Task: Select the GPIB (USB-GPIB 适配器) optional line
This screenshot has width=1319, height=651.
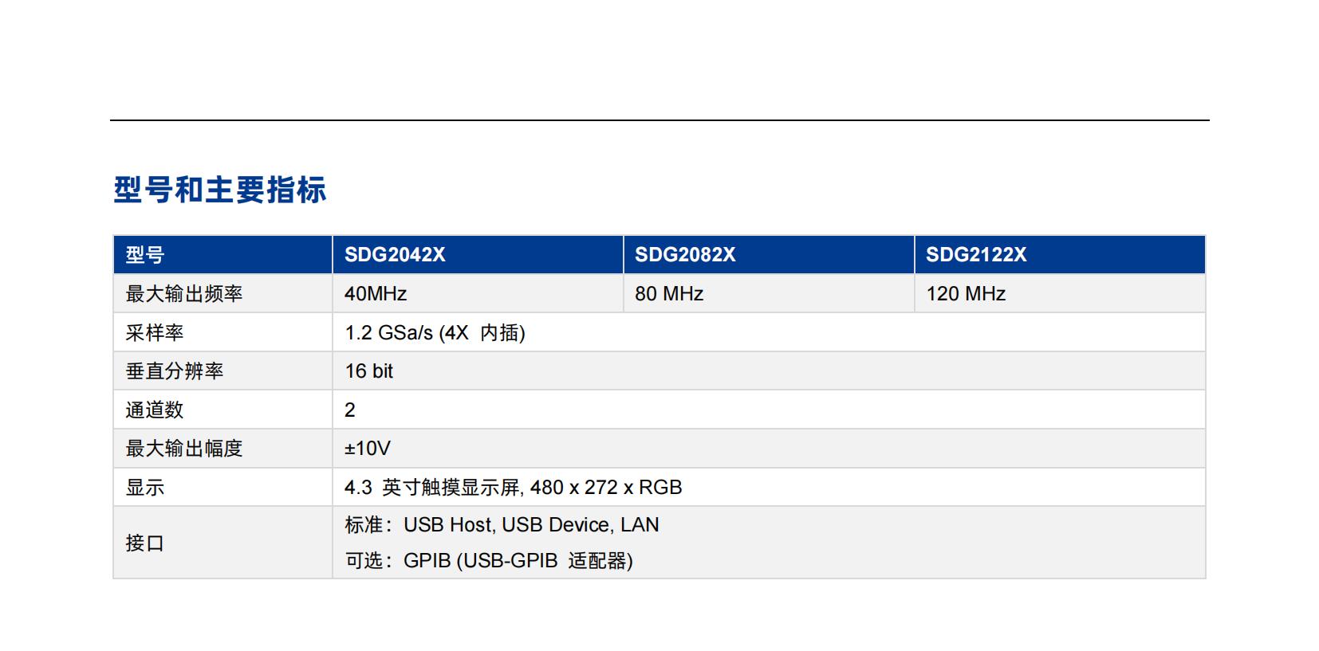Action: (518, 561)
